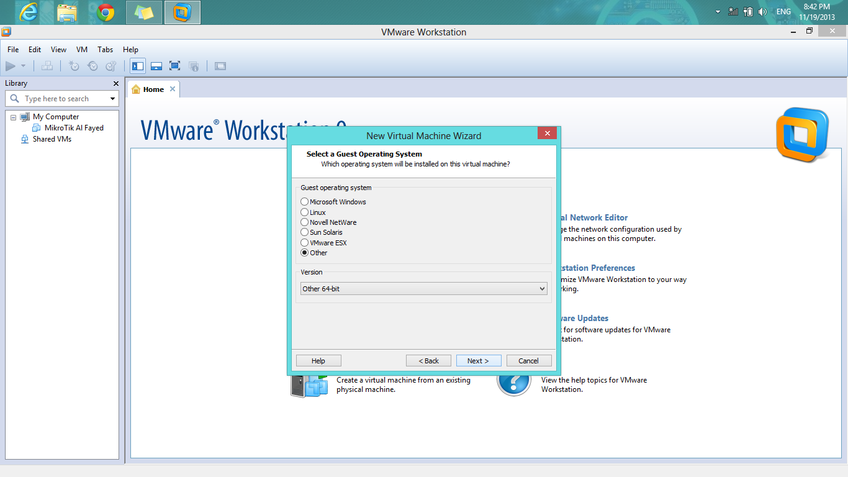848x477 pixels.
Task: Show hidden system tray icons
Action: click(718, 12)
